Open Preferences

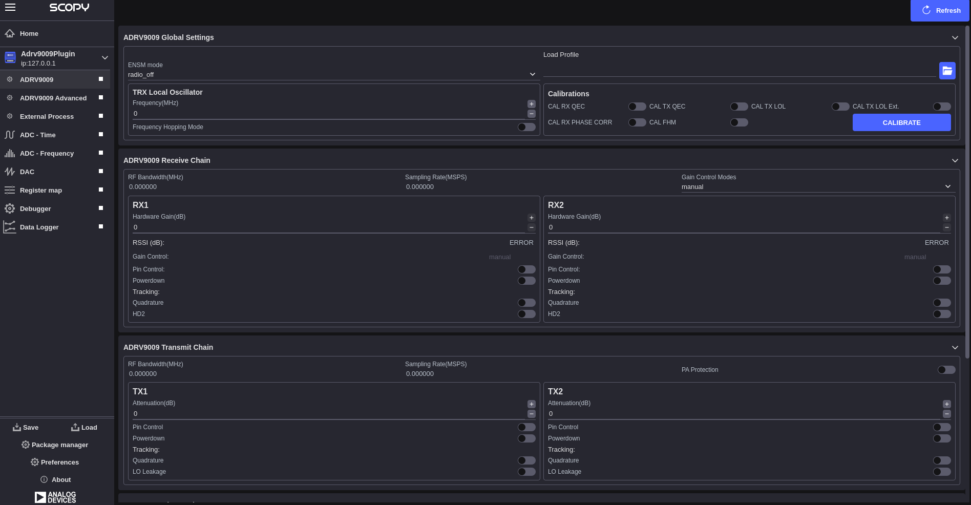click(x=55, y=462)
